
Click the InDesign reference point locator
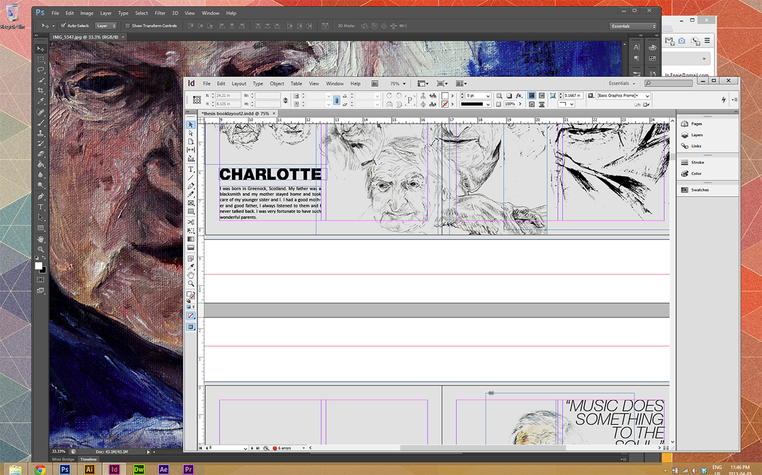(197, 100)
